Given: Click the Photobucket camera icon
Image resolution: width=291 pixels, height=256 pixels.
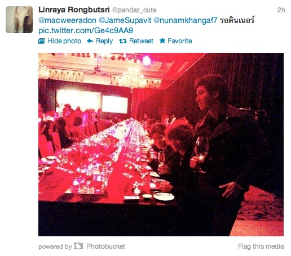Looking at the screenshot, I should click(x=78, y=246).
